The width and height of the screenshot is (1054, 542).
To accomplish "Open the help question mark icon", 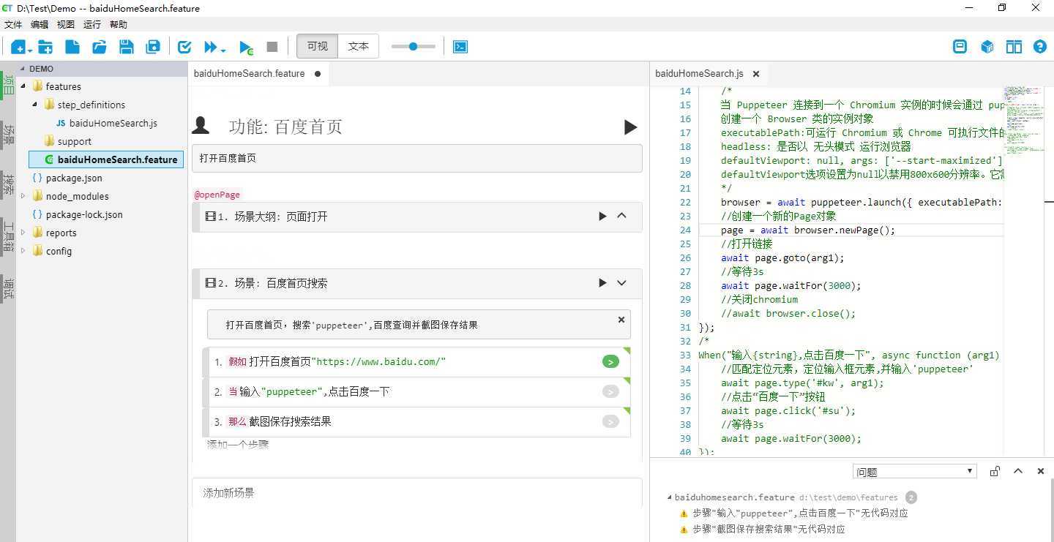I will 1039,47.
